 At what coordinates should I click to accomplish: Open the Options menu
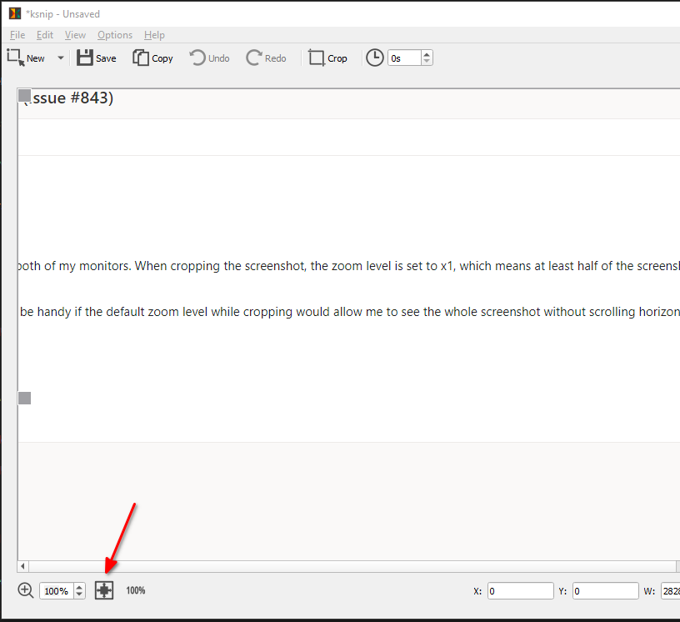114,35
